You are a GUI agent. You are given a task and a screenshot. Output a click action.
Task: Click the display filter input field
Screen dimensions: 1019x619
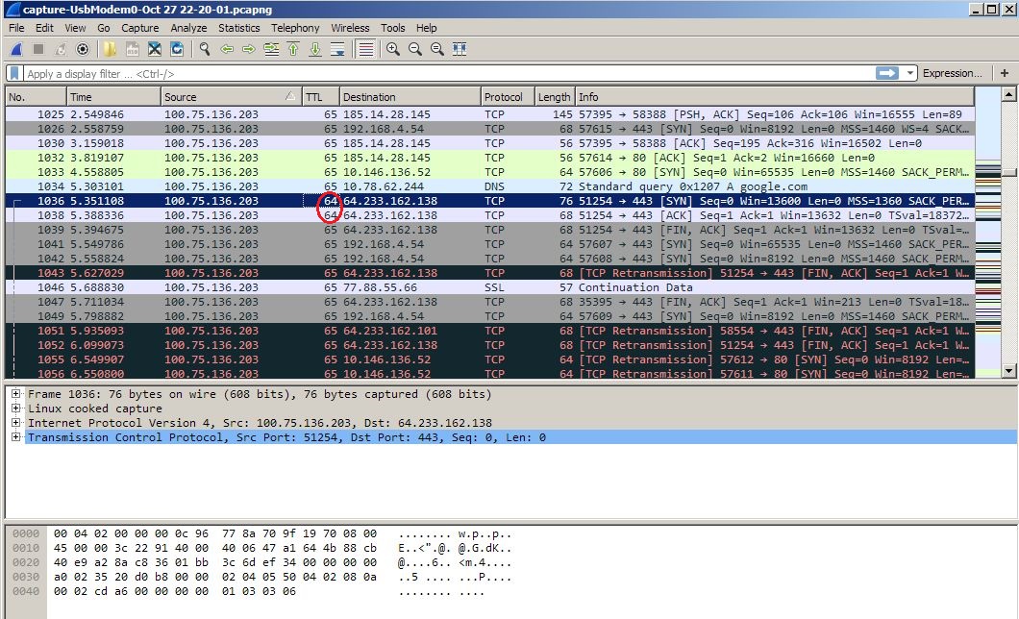[x=448, y=73]
